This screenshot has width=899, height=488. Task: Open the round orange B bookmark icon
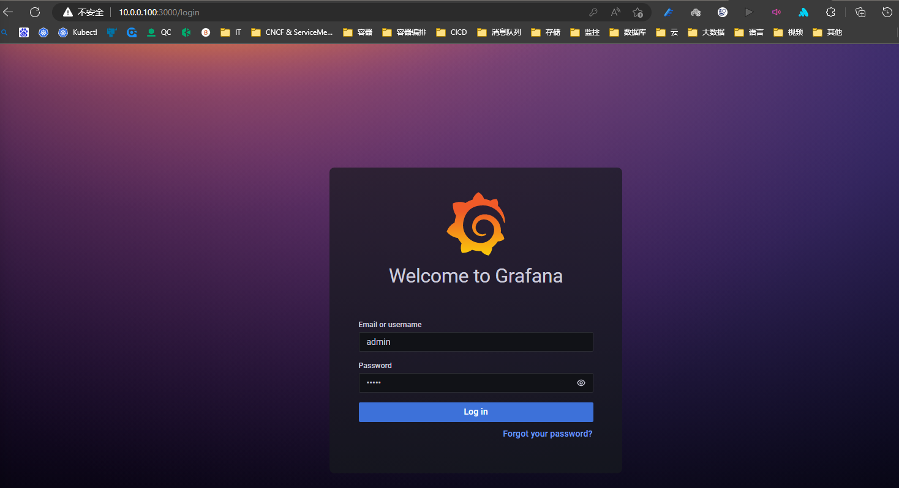(x=206, y=32)
